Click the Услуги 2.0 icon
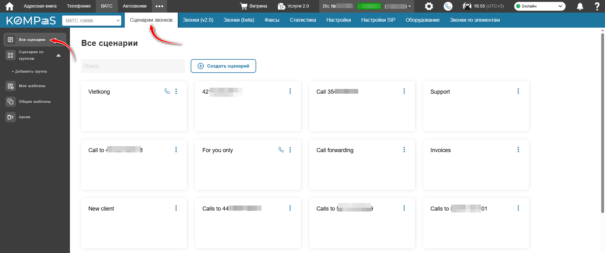This screenshot has width=605, height=253. pos(281,6)
